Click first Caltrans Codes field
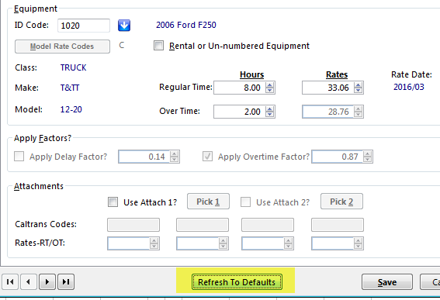The image size is (440, 300). pos(133,225)
